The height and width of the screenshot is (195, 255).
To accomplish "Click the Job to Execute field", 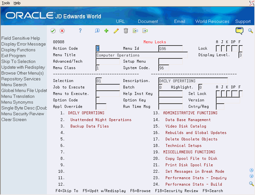I will click(108, 87).
